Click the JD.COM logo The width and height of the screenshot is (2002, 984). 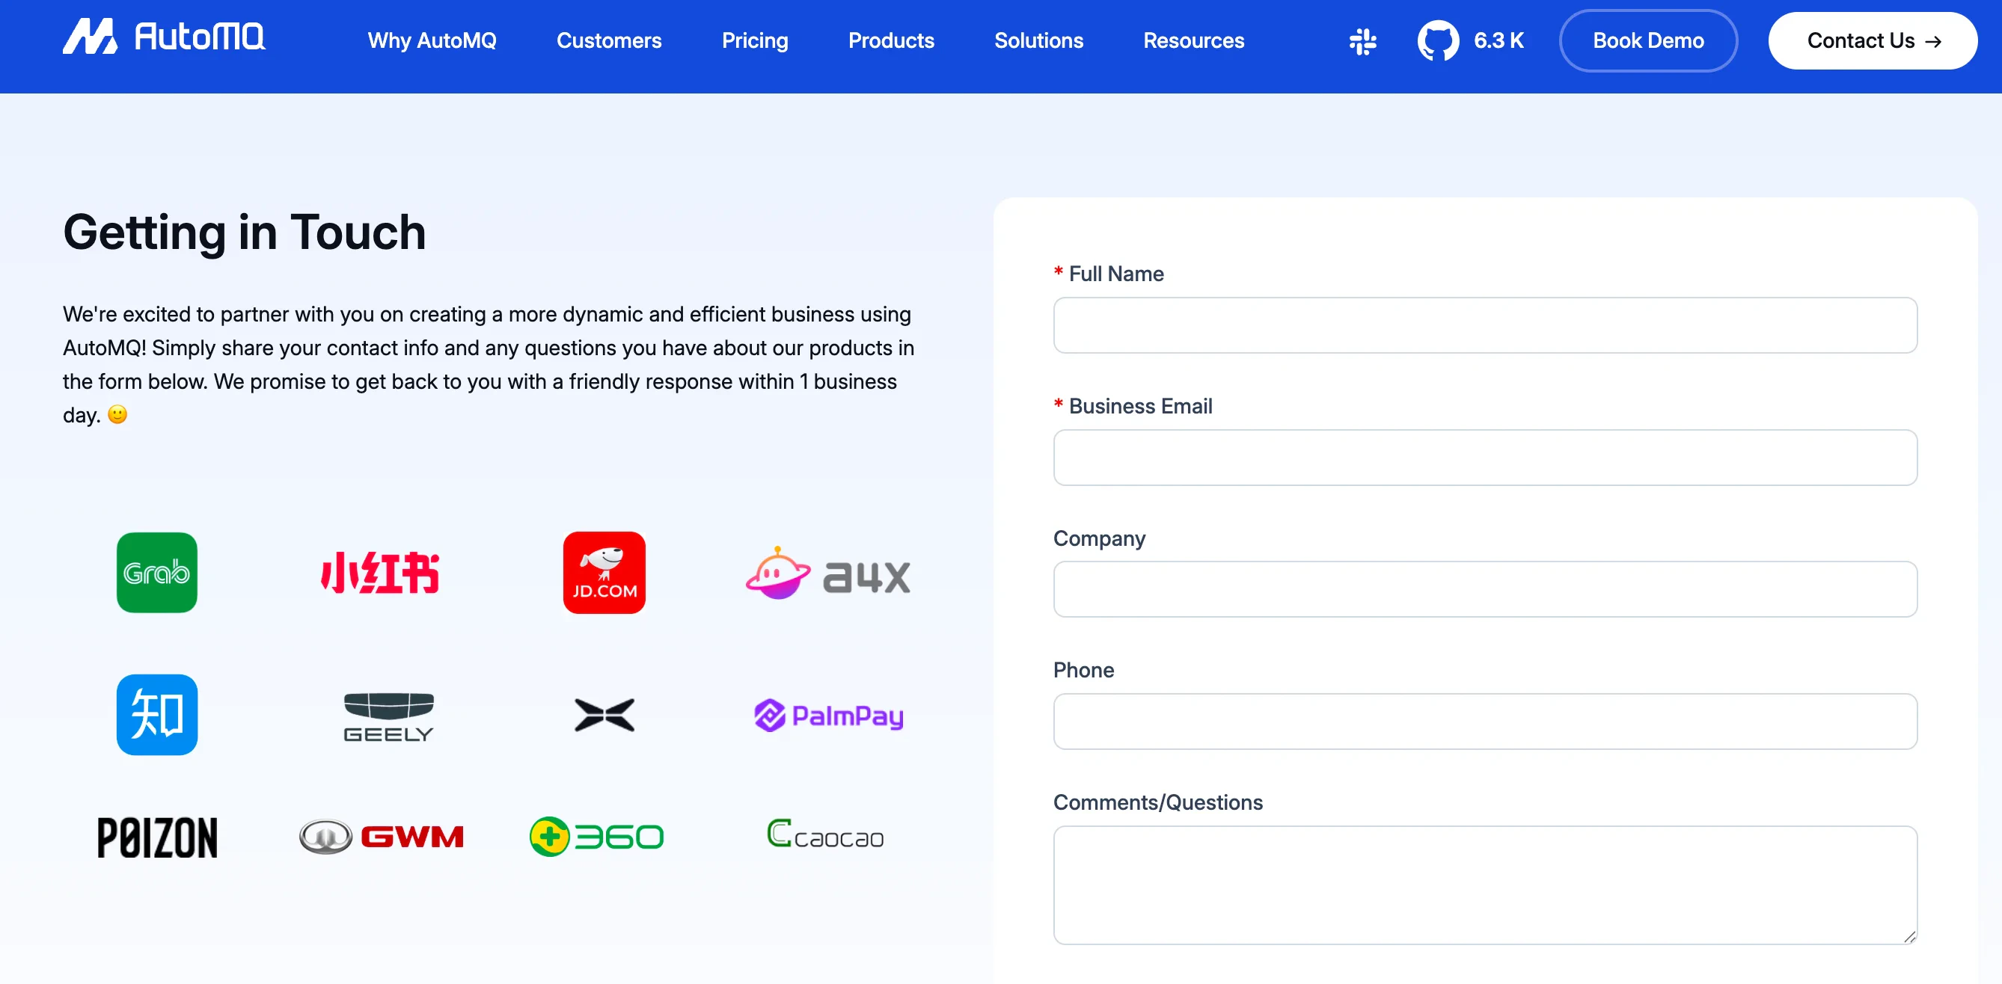[604, 573]
